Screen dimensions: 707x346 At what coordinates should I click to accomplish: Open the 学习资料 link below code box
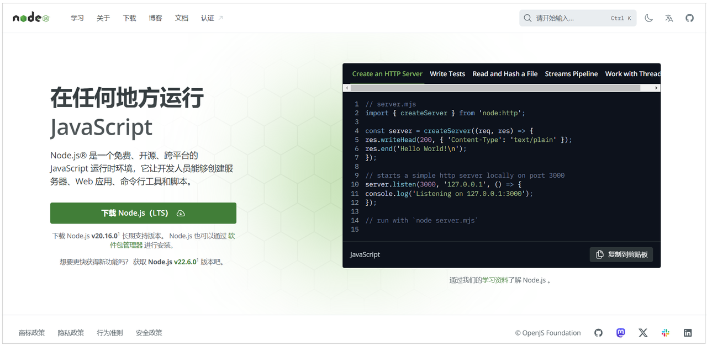tap(495, 280)
